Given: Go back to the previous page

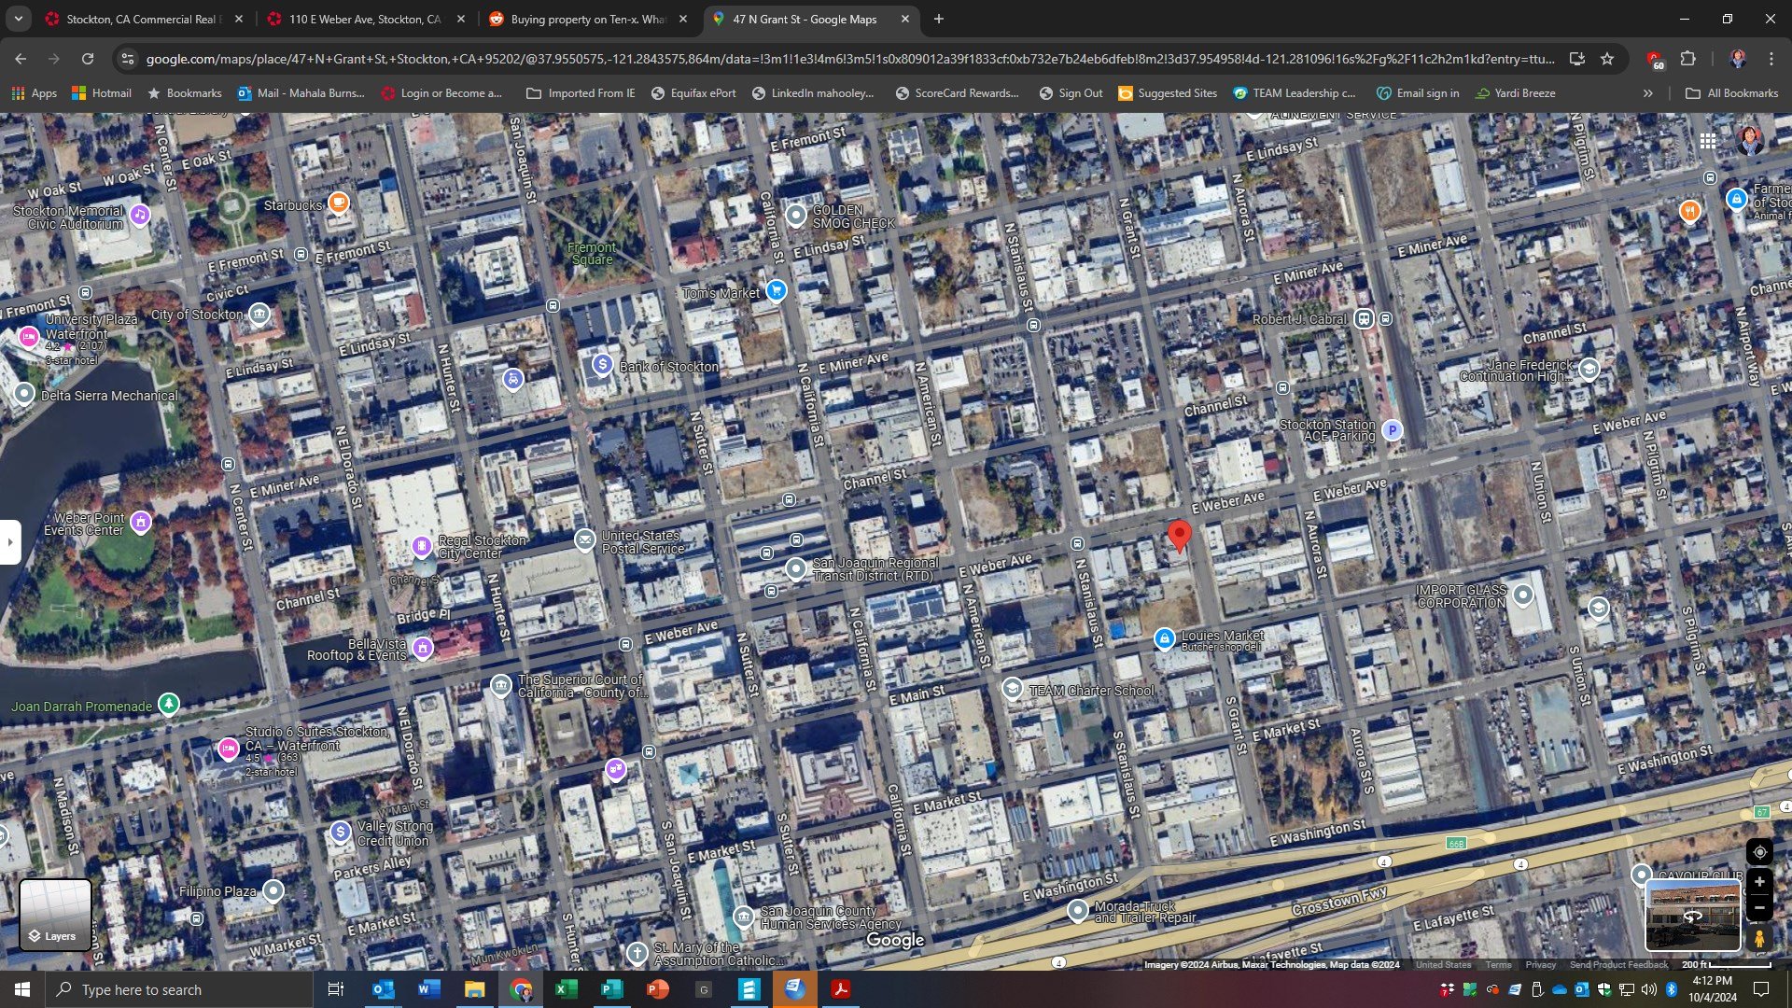Looking at the screenshot, I should (x=21, y=59).
